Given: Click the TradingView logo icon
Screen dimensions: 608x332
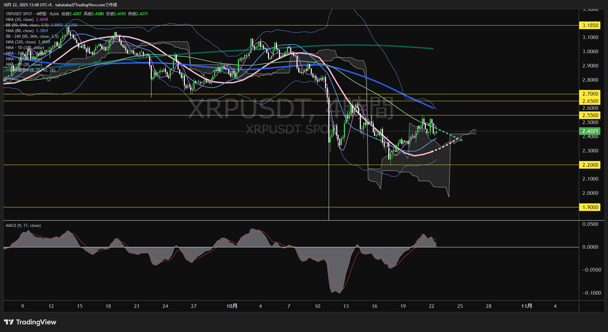Looking at the screenshot, I should (9, 322).
